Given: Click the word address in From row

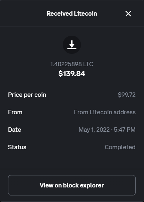Looking at the screenshot, I should [125, 112].
